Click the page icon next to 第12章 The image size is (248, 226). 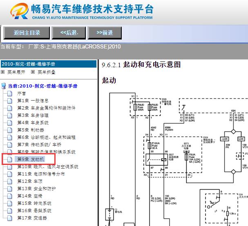[x=10, y=181]
